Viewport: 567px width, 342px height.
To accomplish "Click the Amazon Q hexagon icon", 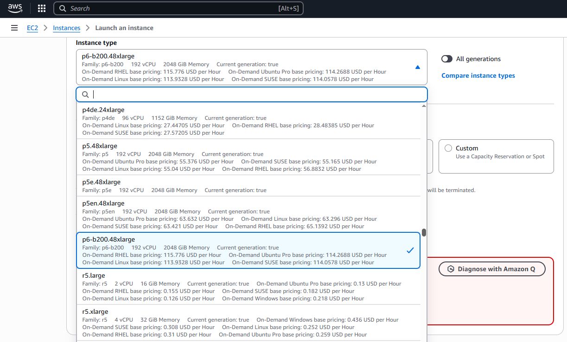I will (x=450, y=269).
